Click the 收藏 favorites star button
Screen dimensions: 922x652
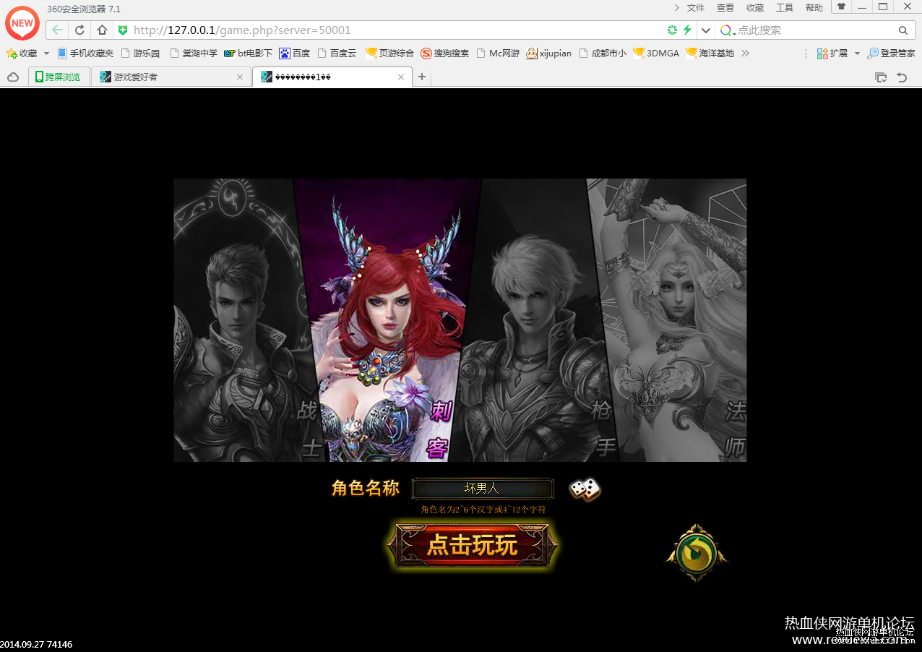(22, 53)
